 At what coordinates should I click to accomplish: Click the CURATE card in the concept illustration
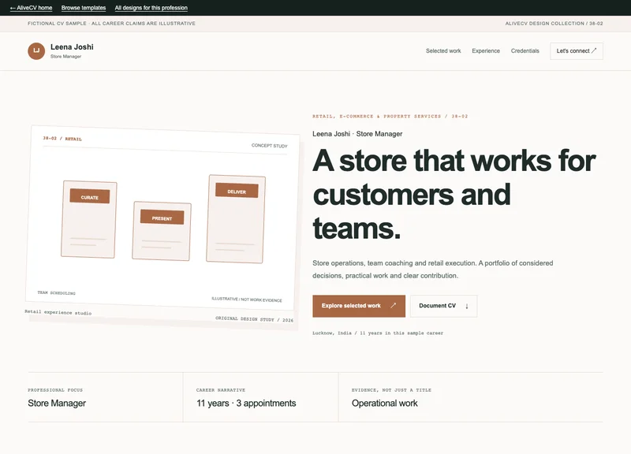click(x=89, y=219)
